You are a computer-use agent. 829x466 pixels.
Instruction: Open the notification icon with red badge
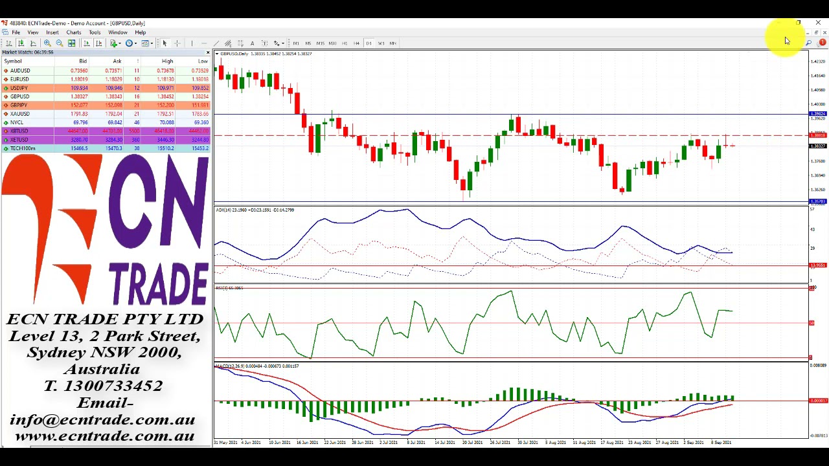tap(822, 43)
